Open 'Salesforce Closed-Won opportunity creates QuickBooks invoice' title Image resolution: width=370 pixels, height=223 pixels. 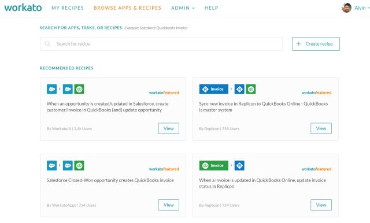pyautogui.click(x=110, y=180)
